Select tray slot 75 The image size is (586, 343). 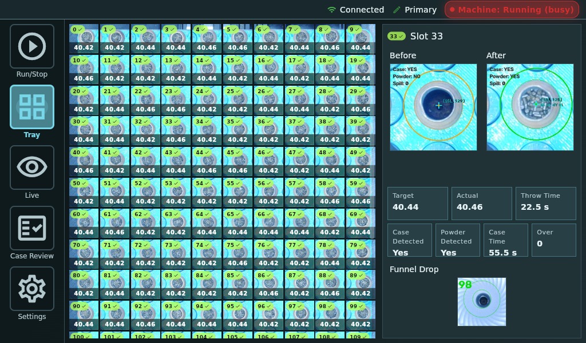pyautogui.click(x=237, y=254)
